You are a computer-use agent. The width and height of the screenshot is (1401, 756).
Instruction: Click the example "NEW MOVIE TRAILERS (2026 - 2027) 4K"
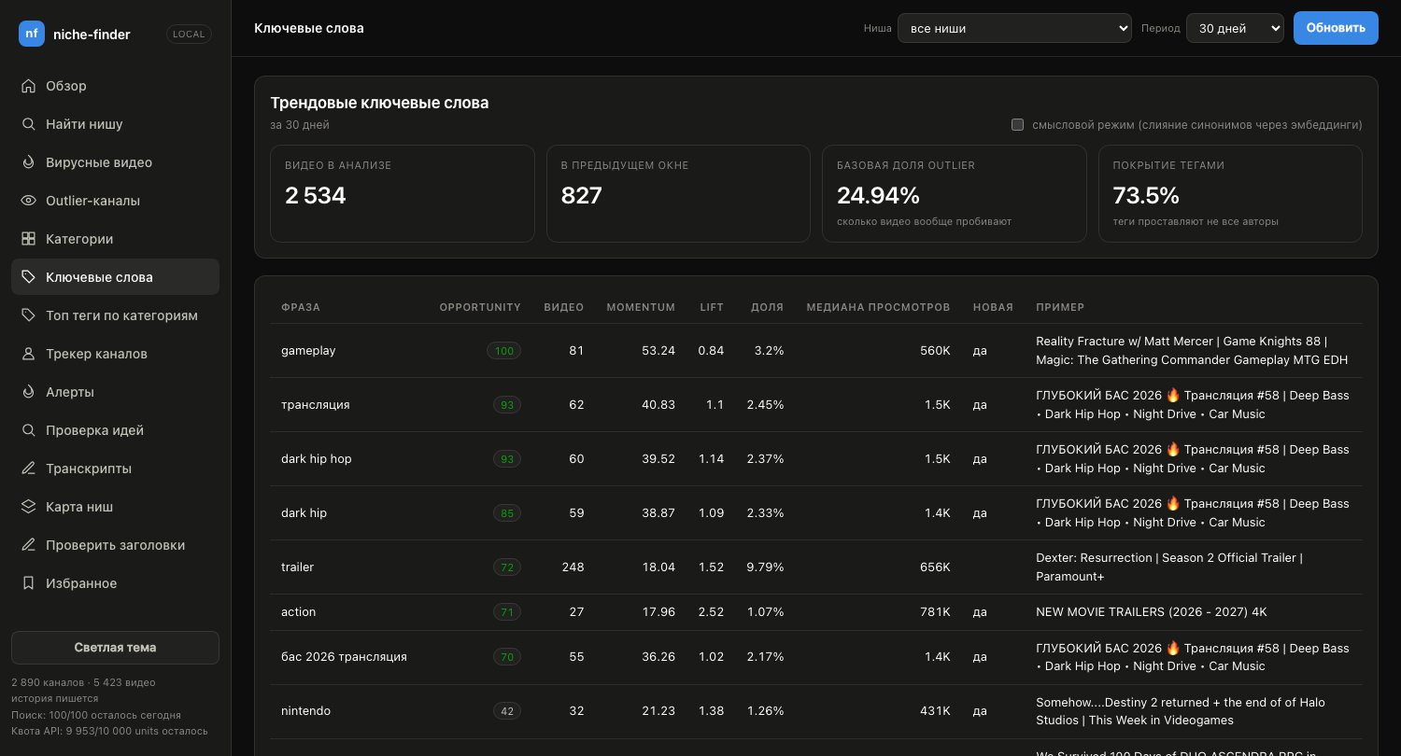(x=1152, y=612)
